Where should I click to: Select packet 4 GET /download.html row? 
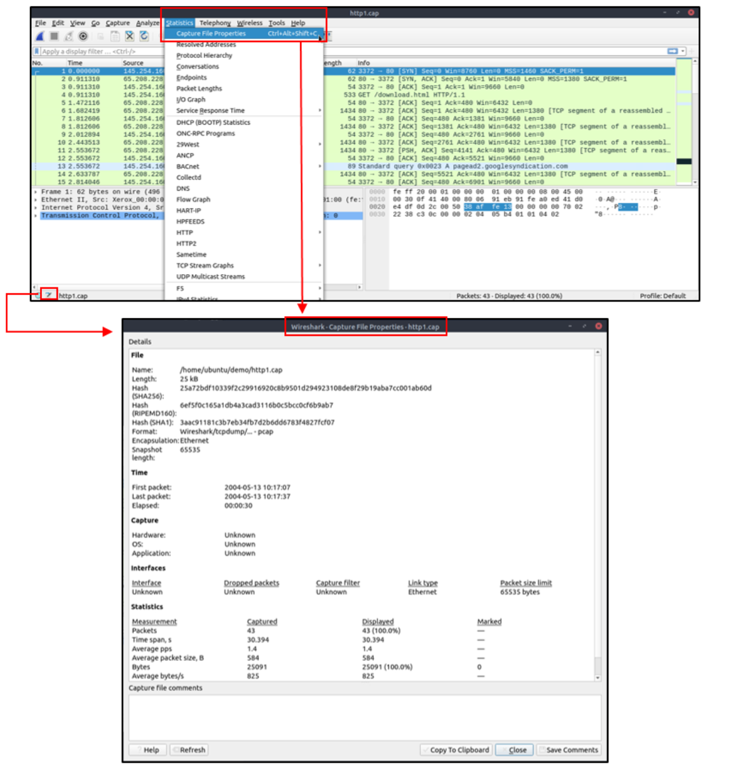(353, 95)
